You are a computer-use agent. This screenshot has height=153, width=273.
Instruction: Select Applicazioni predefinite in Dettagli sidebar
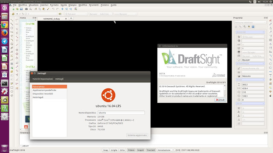[x=44, y=90]
